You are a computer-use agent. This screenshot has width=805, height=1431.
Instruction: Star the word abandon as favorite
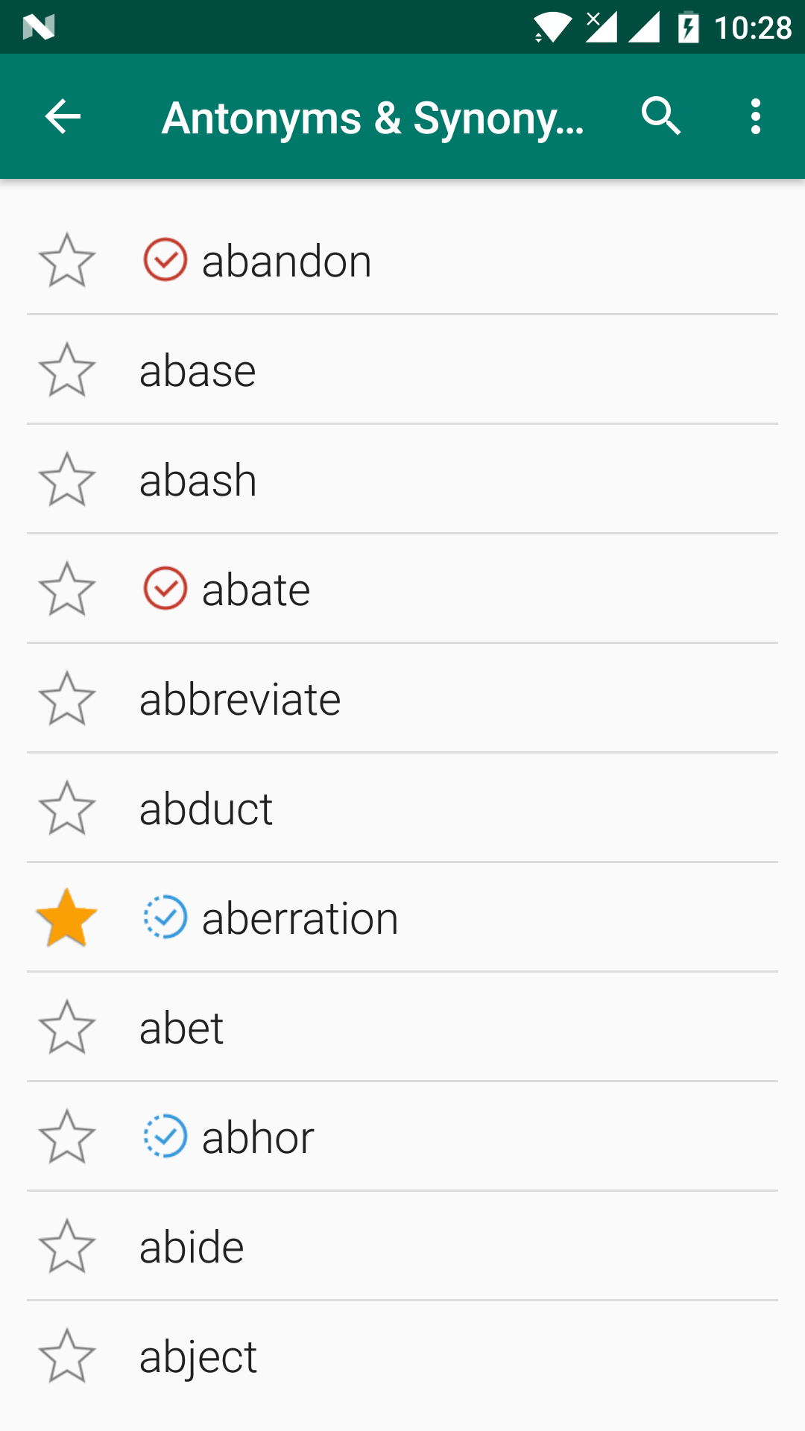pyautogui.click(x=67, y=260)
